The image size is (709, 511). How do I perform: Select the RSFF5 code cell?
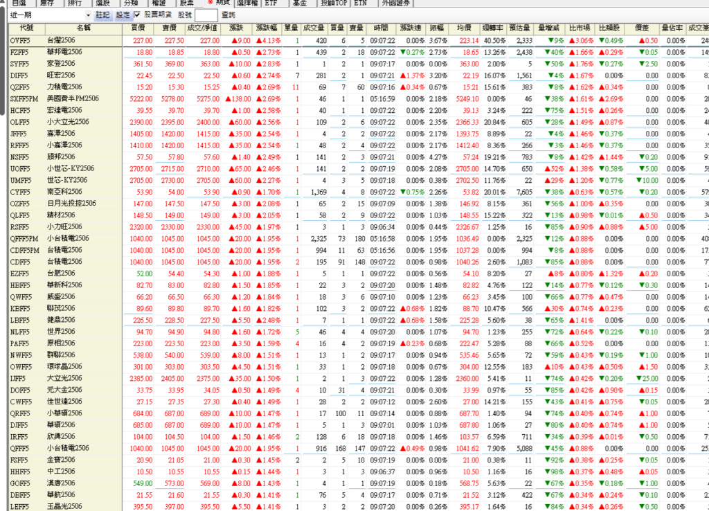tap(19, 227)
